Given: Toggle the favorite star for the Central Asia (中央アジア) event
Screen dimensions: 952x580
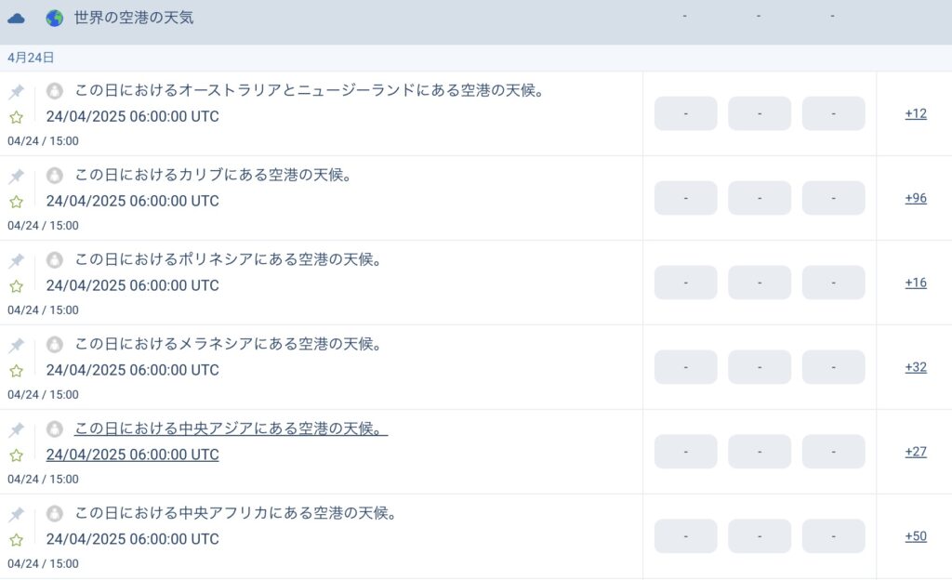Looking at the screenshot, I should [17, 455].
